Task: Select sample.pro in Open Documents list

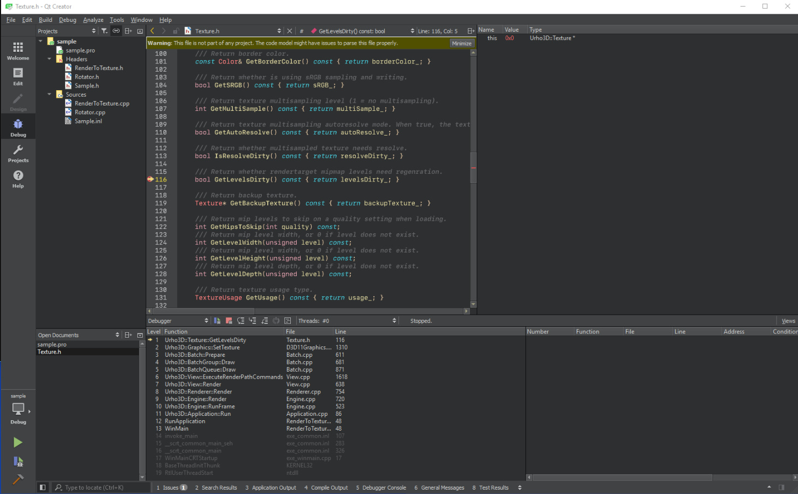Action: [52, 344]
